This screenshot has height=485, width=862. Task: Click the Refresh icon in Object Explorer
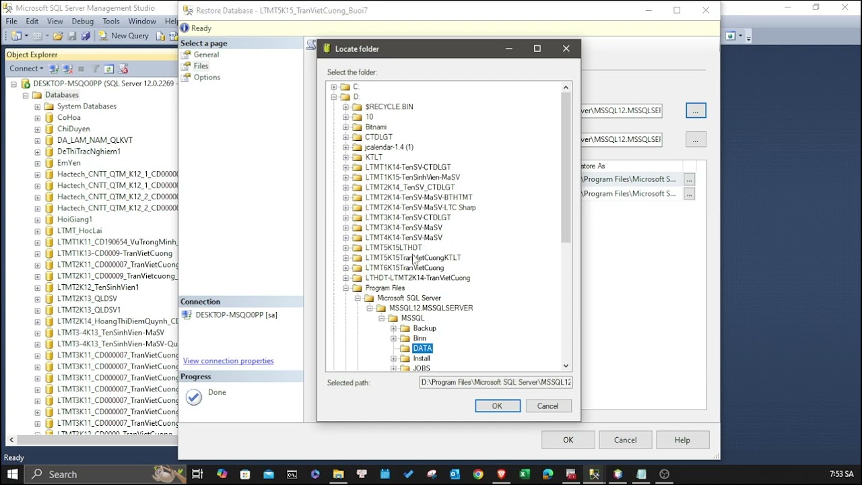coord(108,69)
